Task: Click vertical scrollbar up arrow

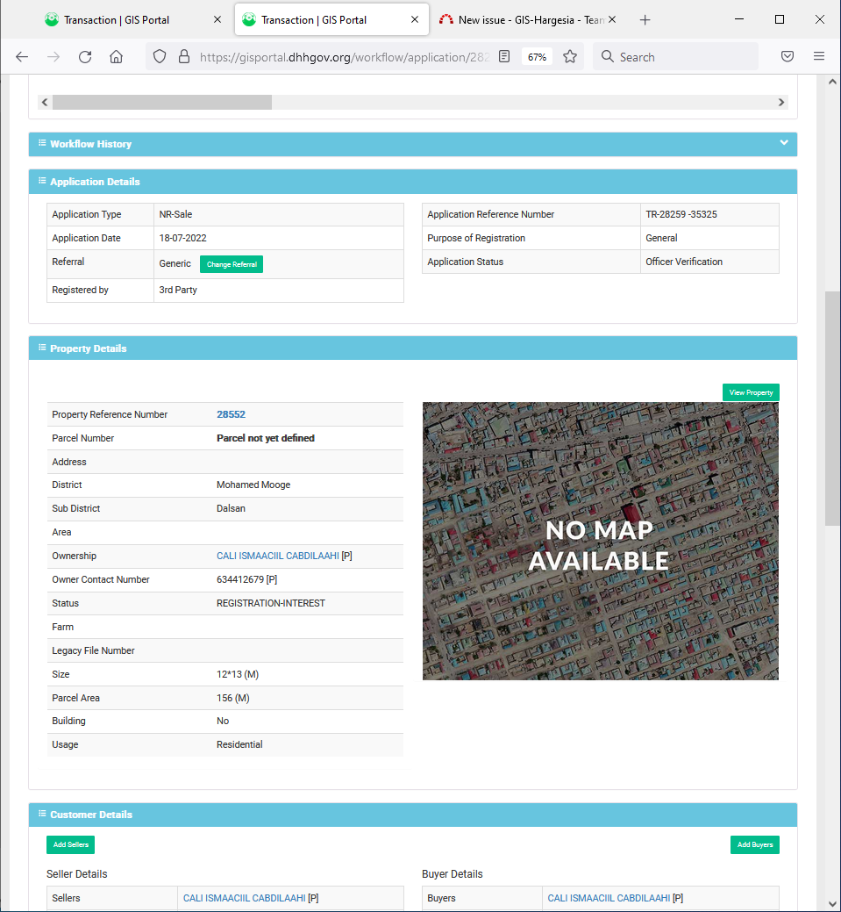Action: 832,82
